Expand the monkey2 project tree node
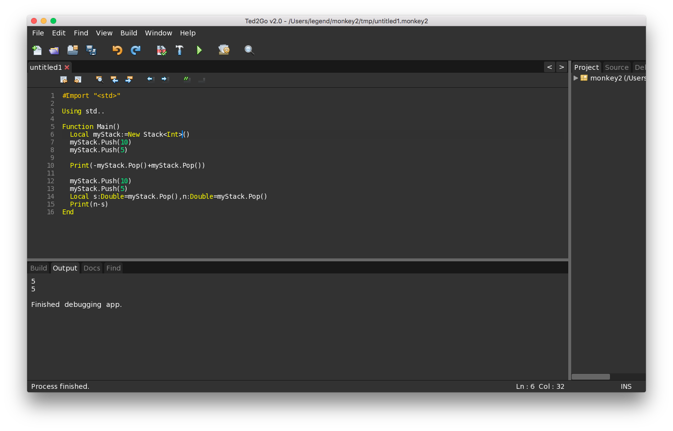The width and height of the screenshot is (673, 431). pos(576,78)
